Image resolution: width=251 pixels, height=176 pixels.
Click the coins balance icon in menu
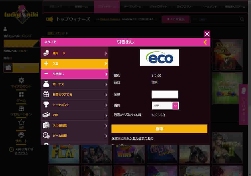(46, 53)
